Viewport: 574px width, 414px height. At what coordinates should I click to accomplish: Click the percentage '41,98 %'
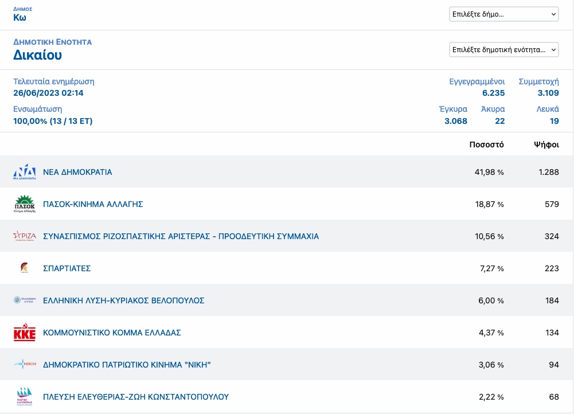tap(490, 172)
